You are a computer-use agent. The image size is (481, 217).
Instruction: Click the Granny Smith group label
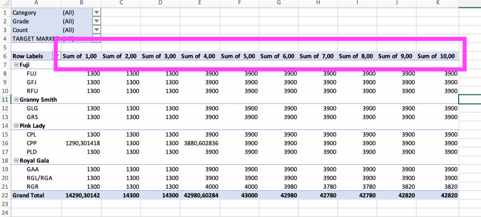38,100
